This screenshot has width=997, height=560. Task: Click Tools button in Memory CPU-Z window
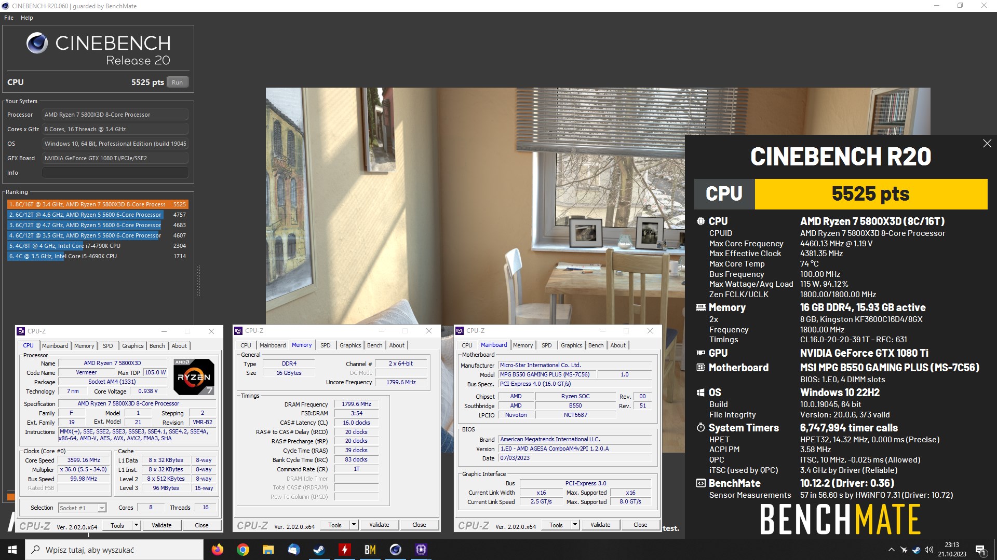coord(335,525)
